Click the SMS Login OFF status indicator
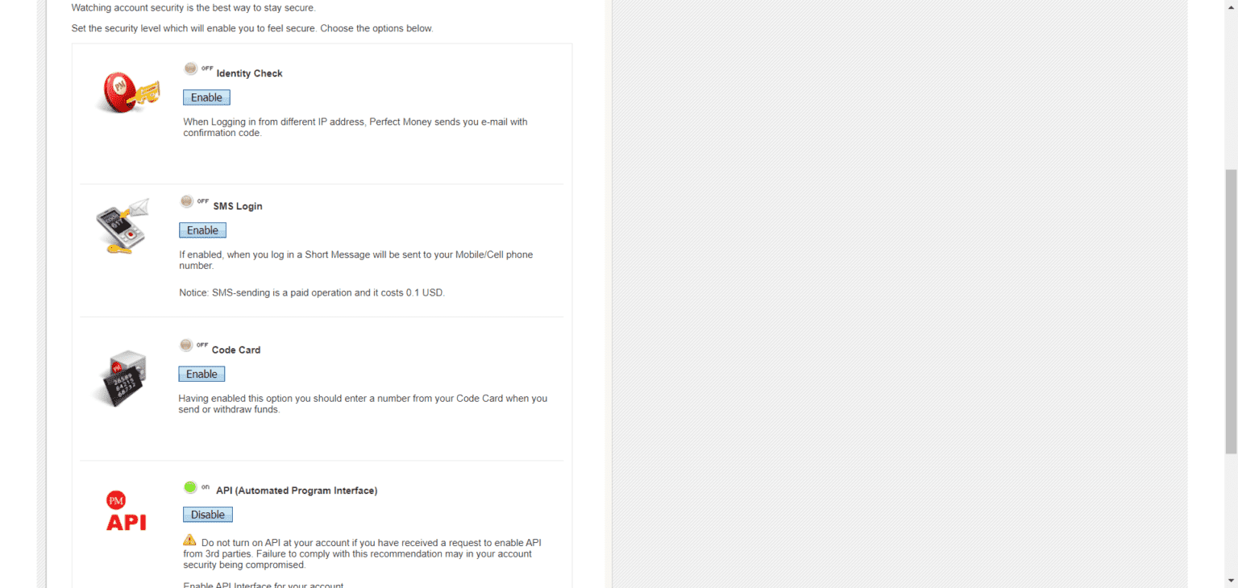 (x=194, y=201)
